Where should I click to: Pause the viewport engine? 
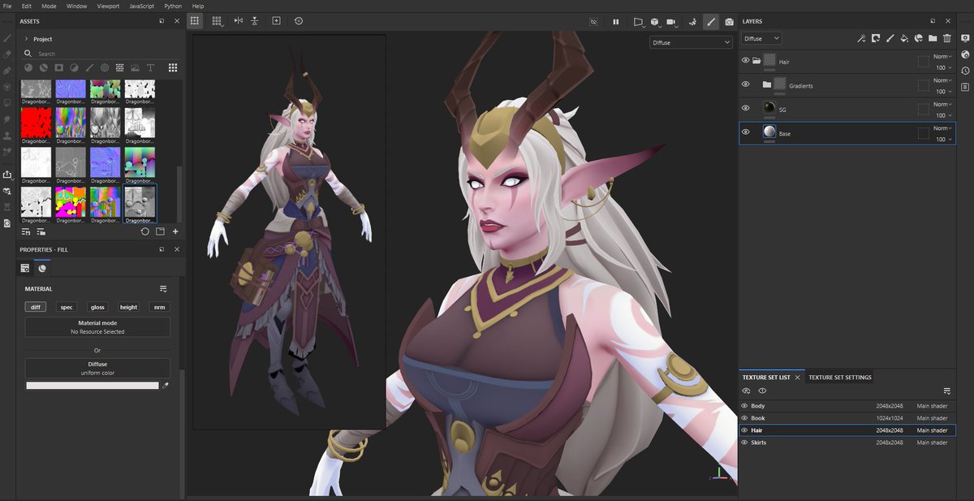[616, 22]
